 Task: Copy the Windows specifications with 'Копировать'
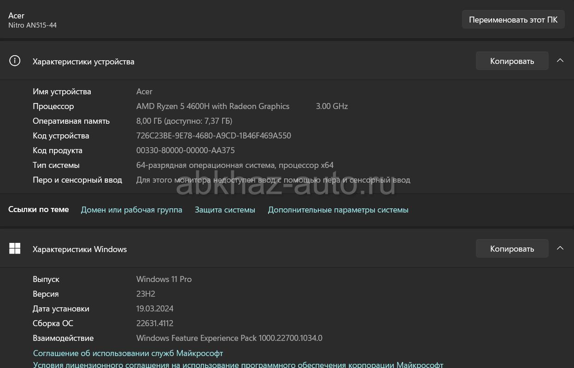point(512,249)
